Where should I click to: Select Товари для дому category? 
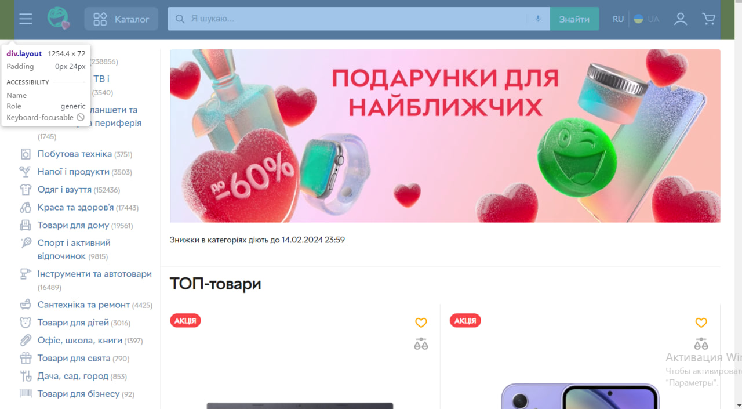pyautogui.click(x=73, y=225)
